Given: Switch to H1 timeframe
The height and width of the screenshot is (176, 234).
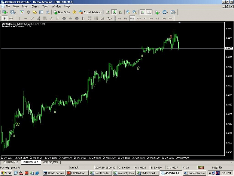Looking at the screenshot, I should pyautogui.click(x=145, y=18).
